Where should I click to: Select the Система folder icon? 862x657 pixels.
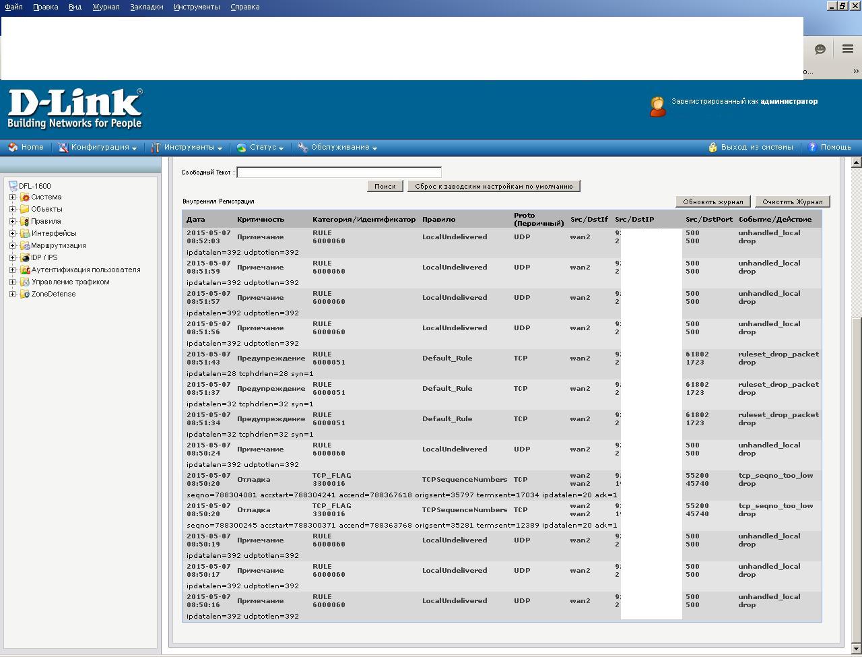[25, 197]
